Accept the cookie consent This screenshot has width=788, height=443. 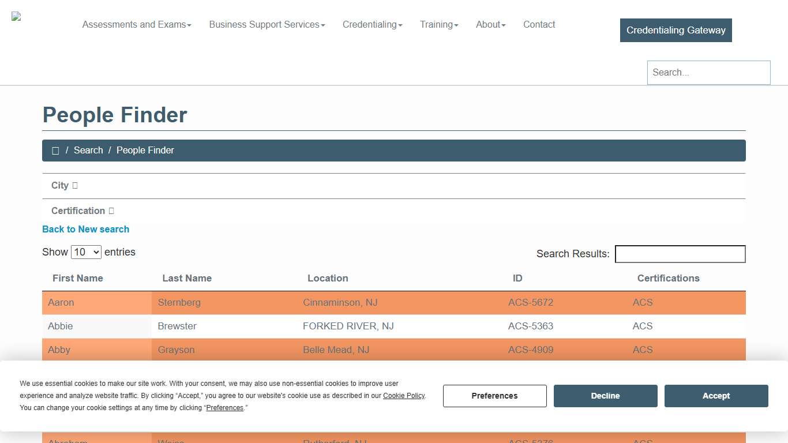(x=716, y=396)
